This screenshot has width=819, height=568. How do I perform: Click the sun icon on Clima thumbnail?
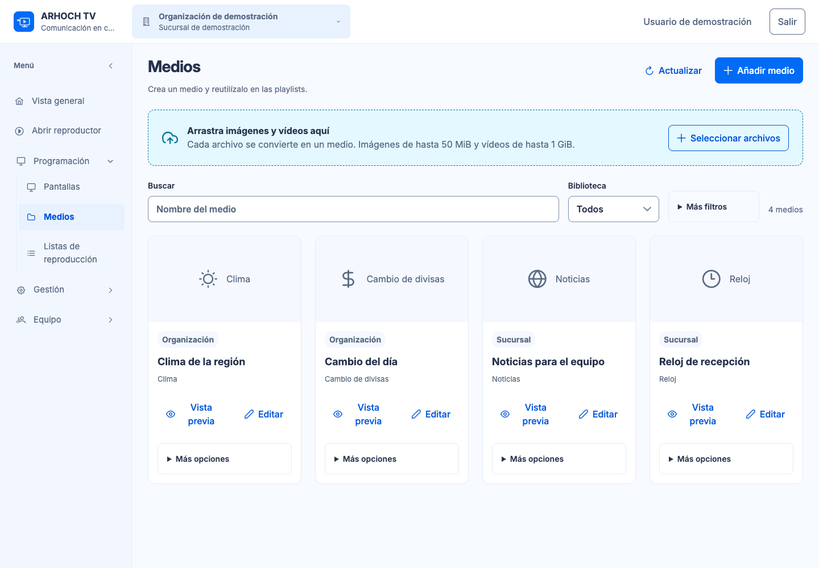(208, 279)
